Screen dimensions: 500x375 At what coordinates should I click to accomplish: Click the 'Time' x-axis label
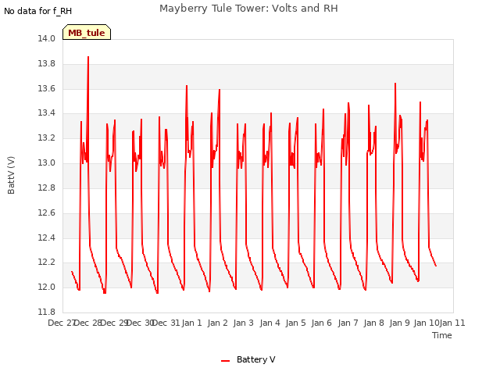[x=441, y=335]
